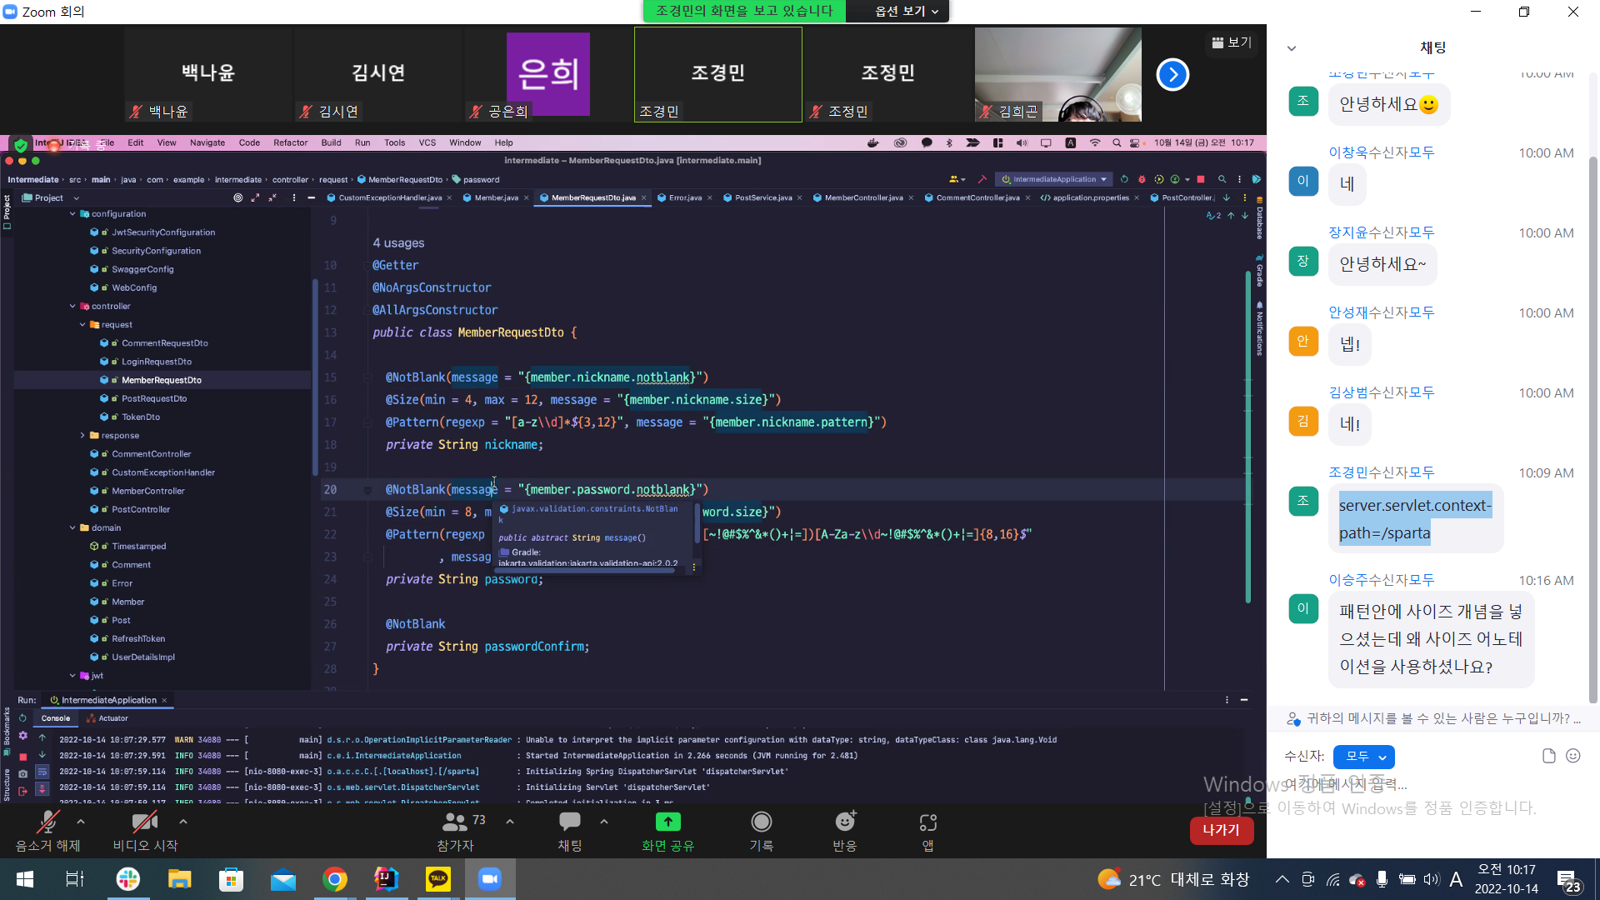Viewport: 1600px width, 900px height.
Task: Open the Zoom apps (앱) icon
Action: click(927, 823)
